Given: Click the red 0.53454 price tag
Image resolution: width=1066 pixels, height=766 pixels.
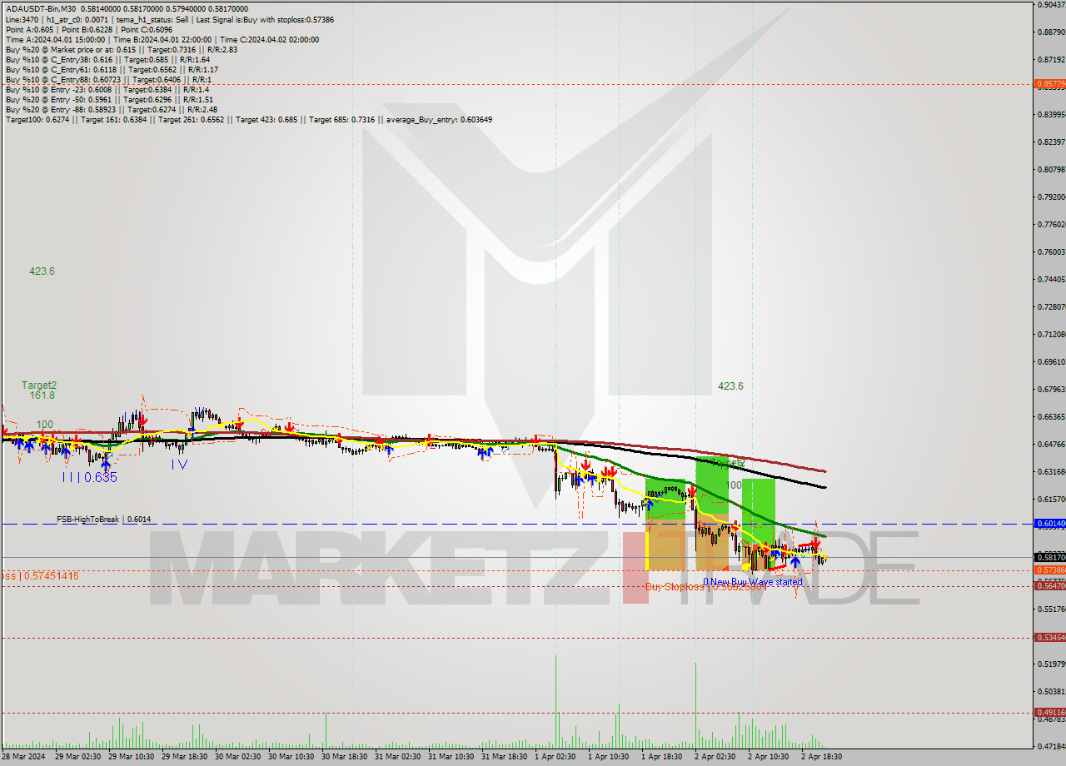Looking at the screenshot, I should pos(1049,638).
